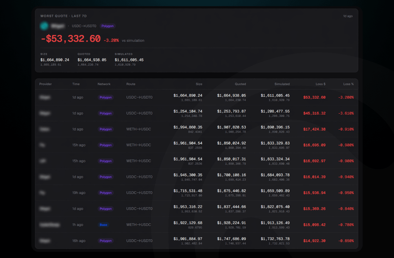Click the $1,254,104.74 size cell

(188, 111)
